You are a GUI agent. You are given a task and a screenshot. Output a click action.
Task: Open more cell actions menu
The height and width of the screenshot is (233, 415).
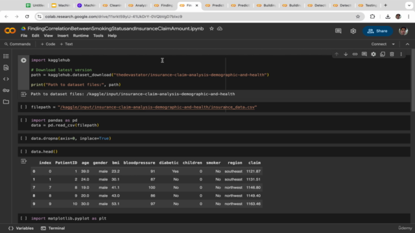click(401, 54)
